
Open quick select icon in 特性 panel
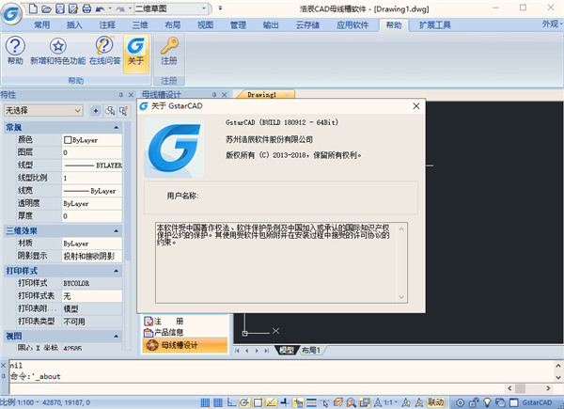(x=123, y=111)
